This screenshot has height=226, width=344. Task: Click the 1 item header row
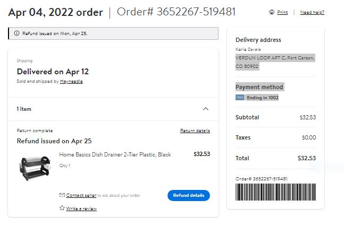coord(113,109)
